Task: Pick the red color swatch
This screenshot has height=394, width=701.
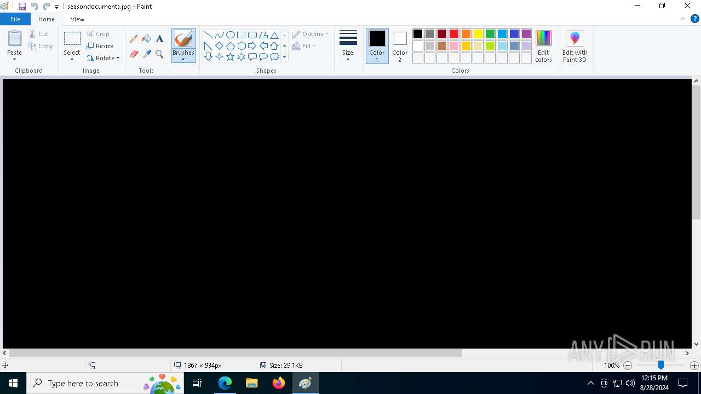Action: (454, 34)
